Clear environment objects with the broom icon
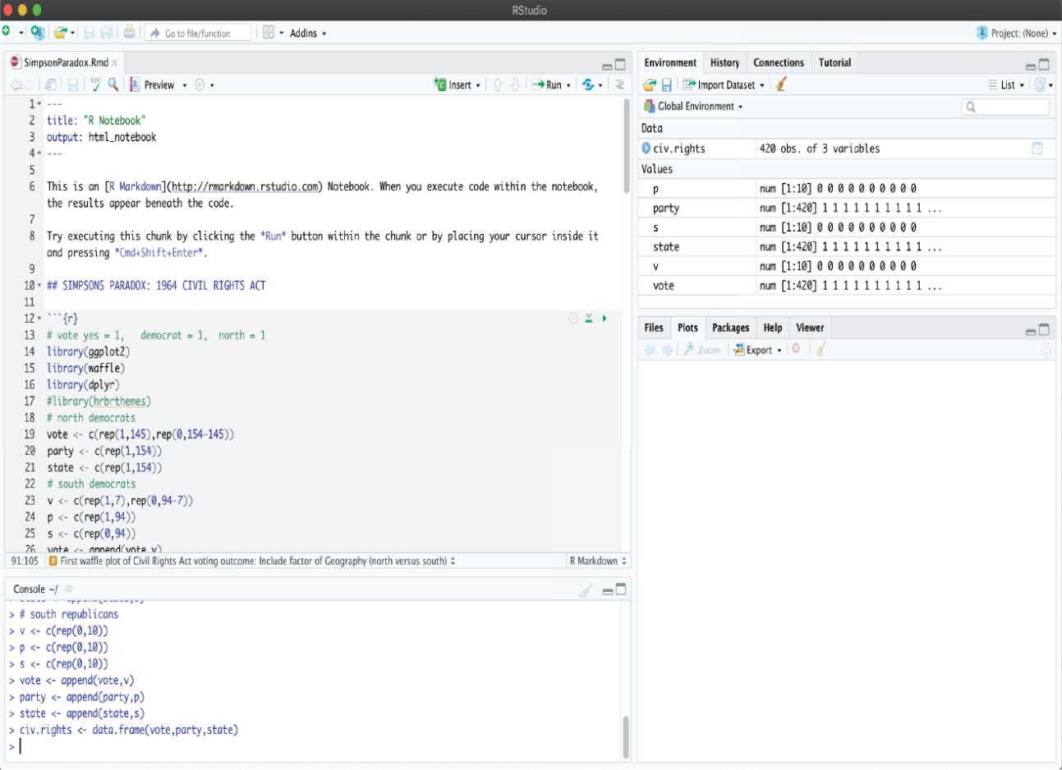Image resolution: width=1062 pixels, height=770 pixels. point(781,84)
